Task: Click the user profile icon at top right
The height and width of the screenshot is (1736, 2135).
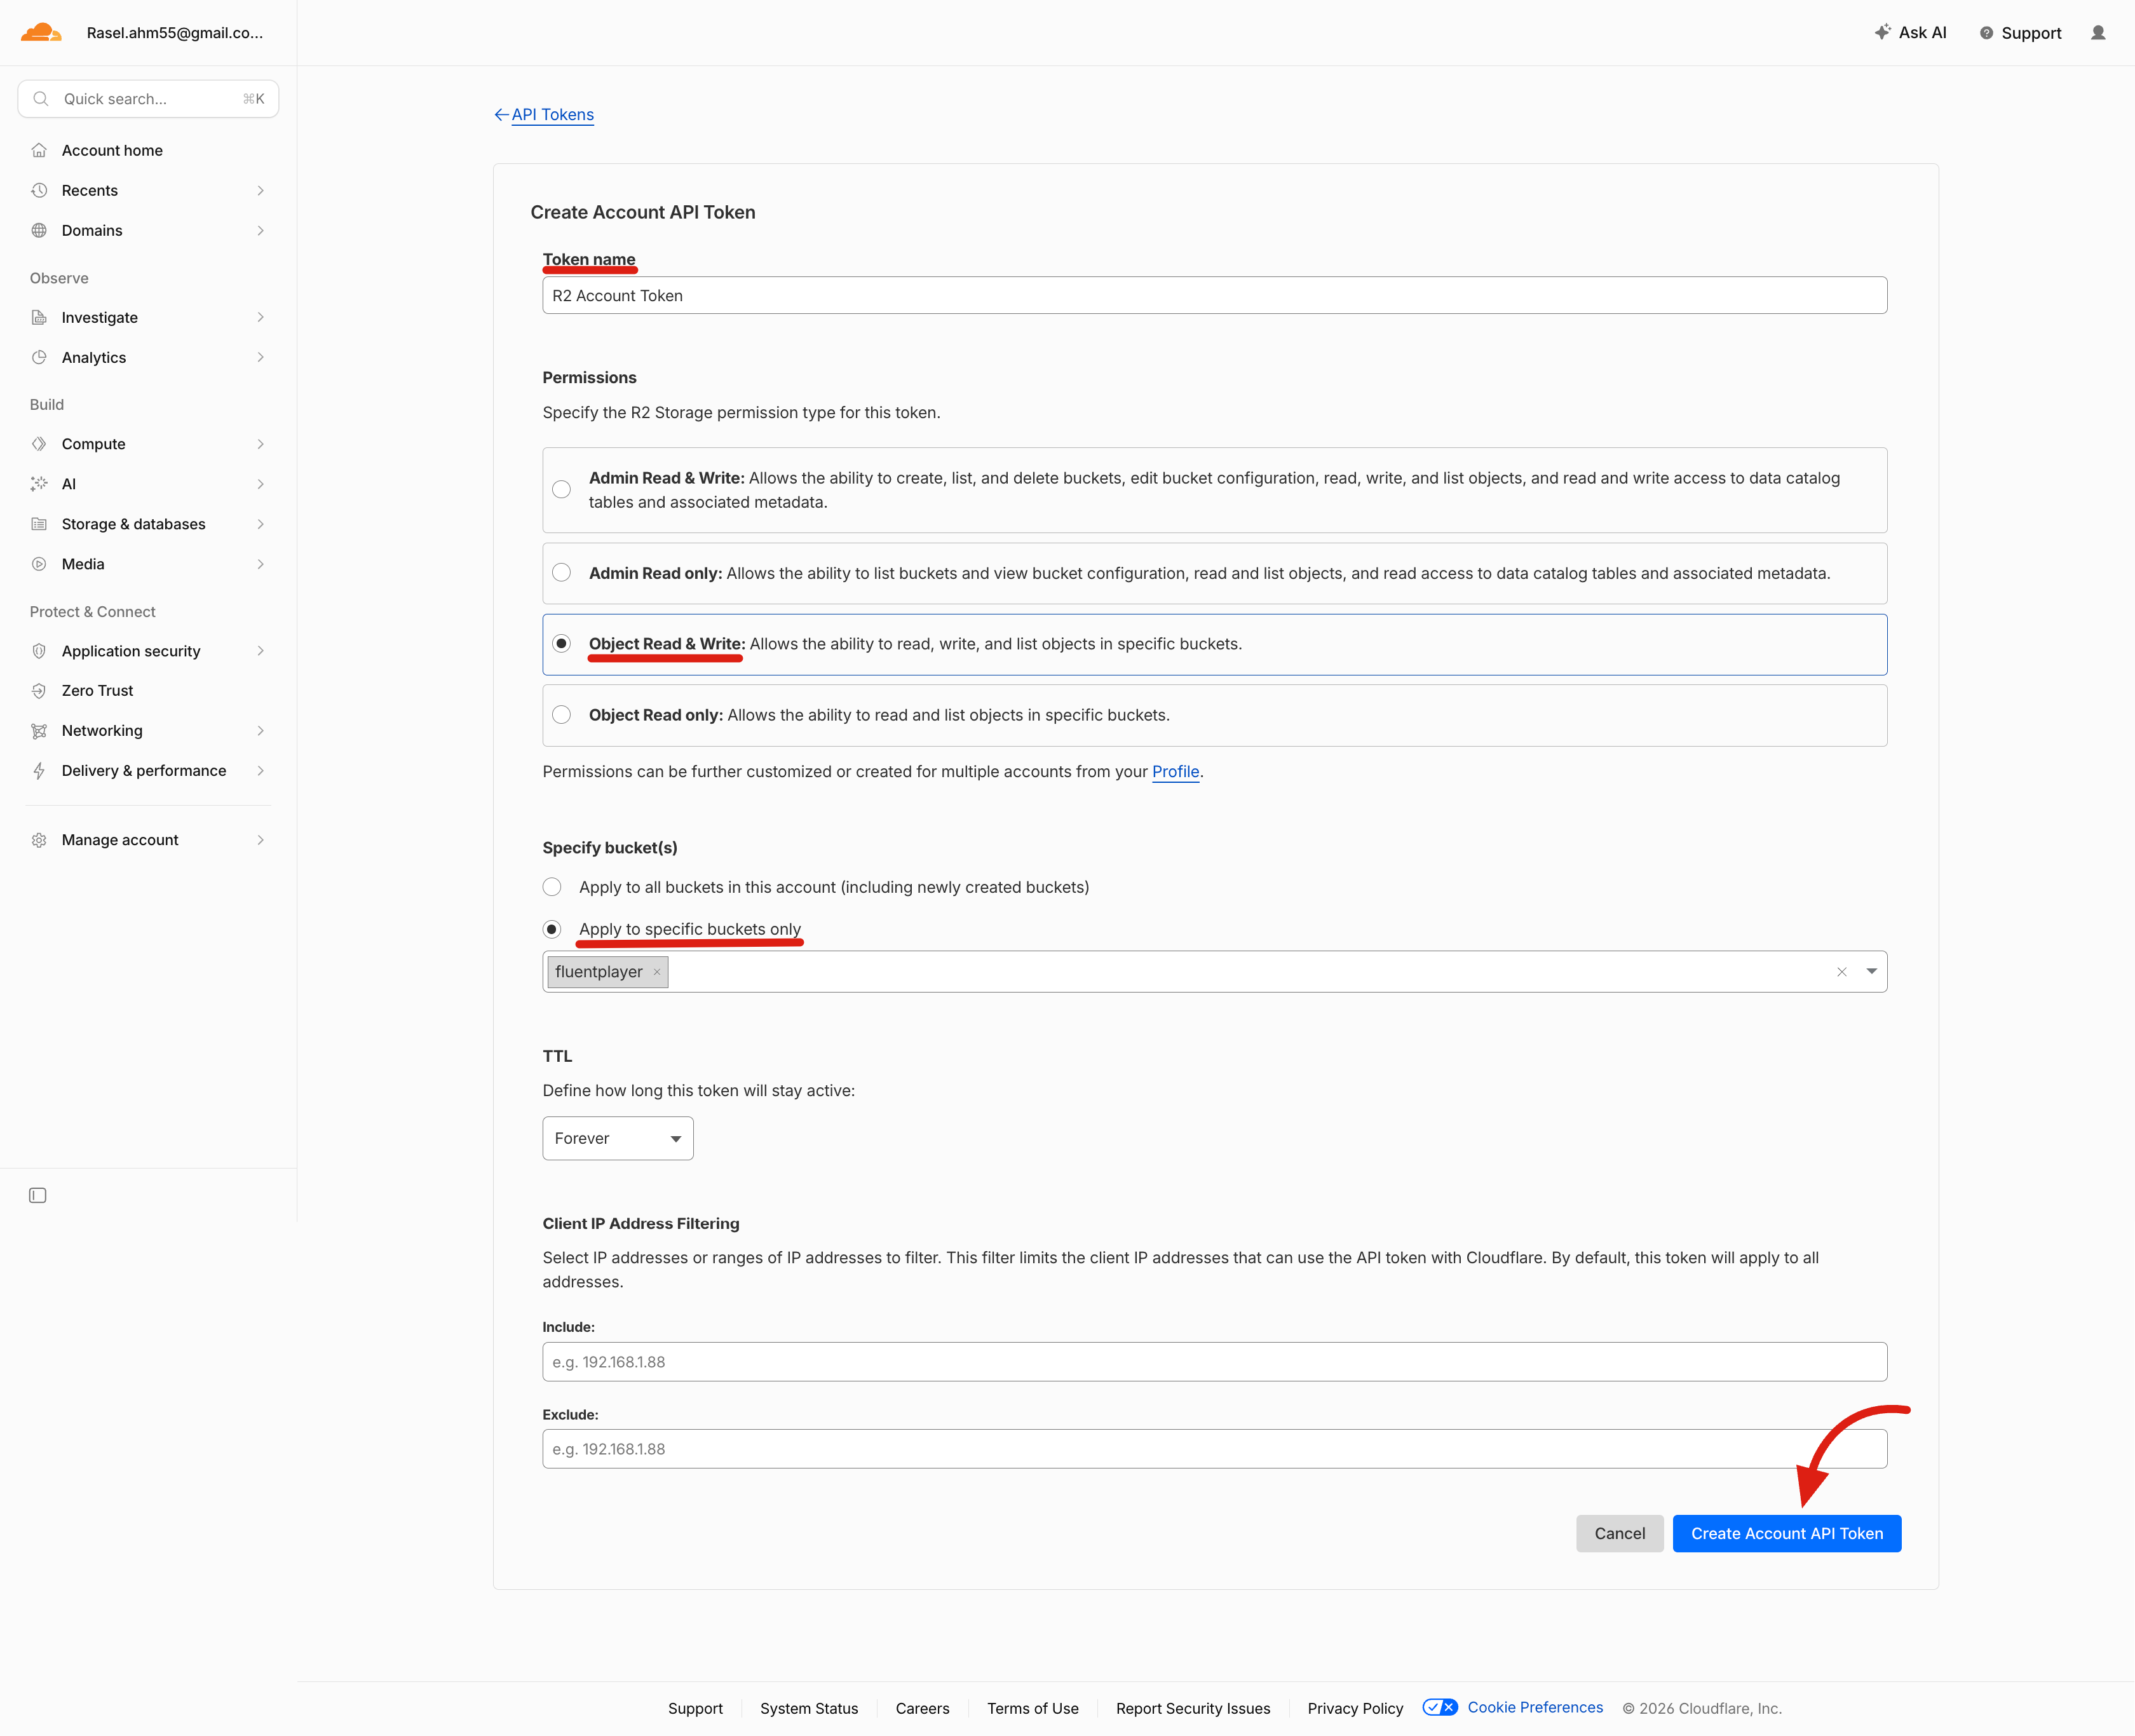Action: pyautogui.click(x=2098, y=33)
